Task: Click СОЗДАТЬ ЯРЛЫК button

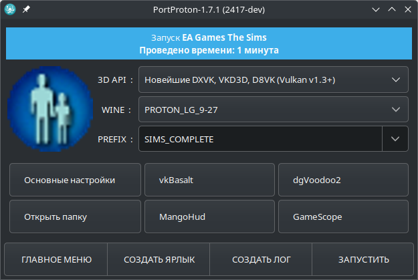Action: 159,259
